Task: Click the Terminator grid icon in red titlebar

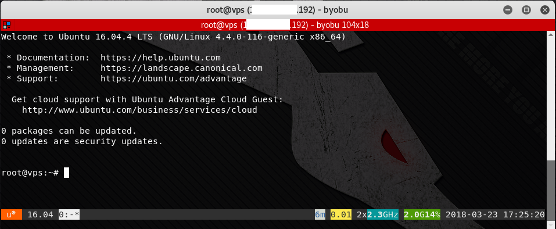Action: [x=6, y=25]
